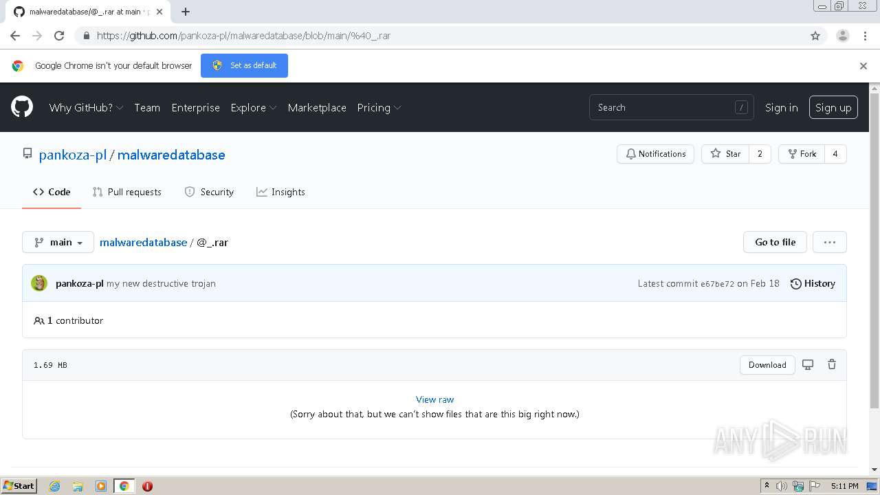880x495 pixels.
Task: Select the malwaredatabase browser tab
Action: tap(87, 12)
